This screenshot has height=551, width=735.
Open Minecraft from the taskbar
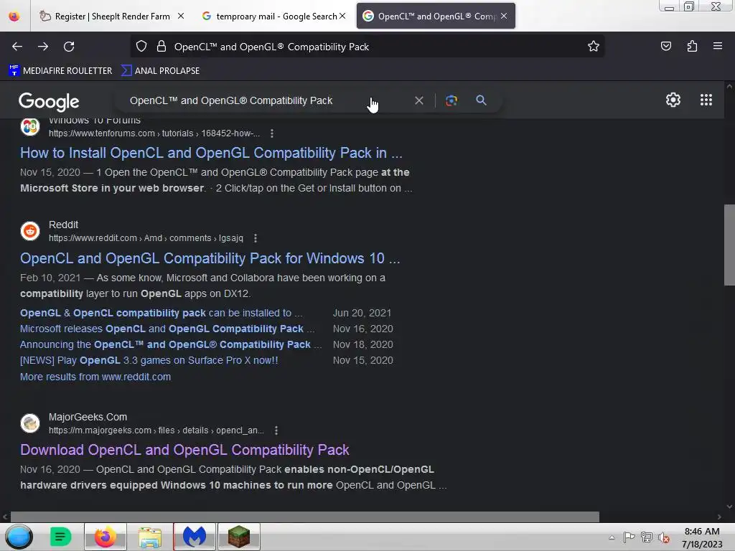tap(239, 537)
